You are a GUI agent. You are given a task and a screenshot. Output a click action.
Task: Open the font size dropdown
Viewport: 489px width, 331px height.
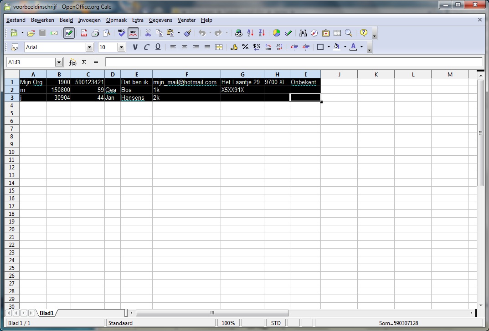click(121, 47)
